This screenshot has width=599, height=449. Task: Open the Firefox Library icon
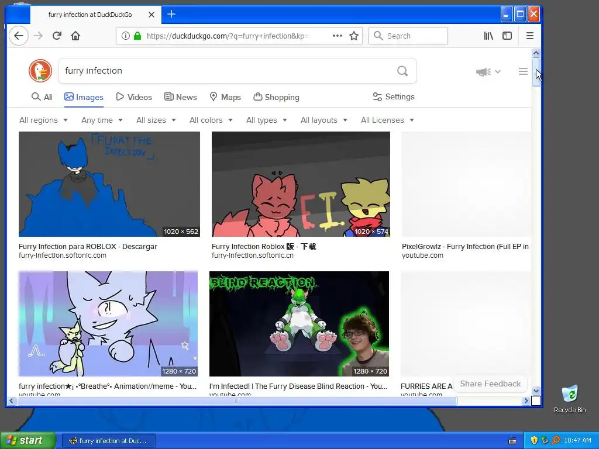(x=488, y=36)
